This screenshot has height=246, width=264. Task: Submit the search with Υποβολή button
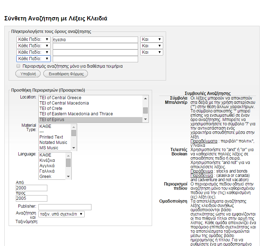28,74
